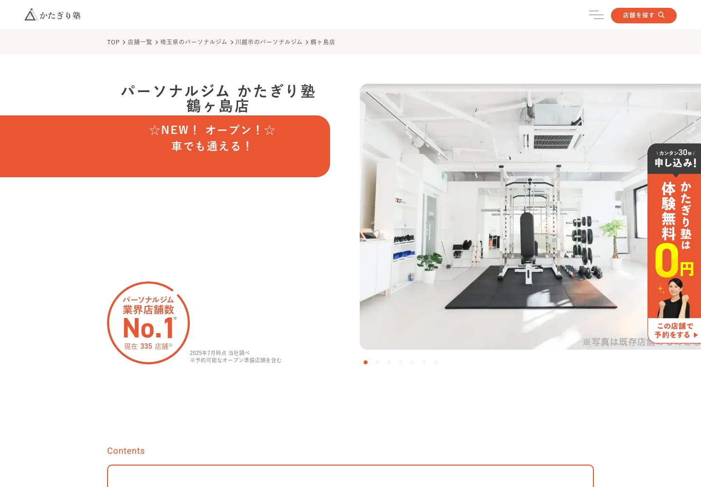Click この店舗で予約をする reservation button
The image size is (701, 487).
[x=675, y=331]
